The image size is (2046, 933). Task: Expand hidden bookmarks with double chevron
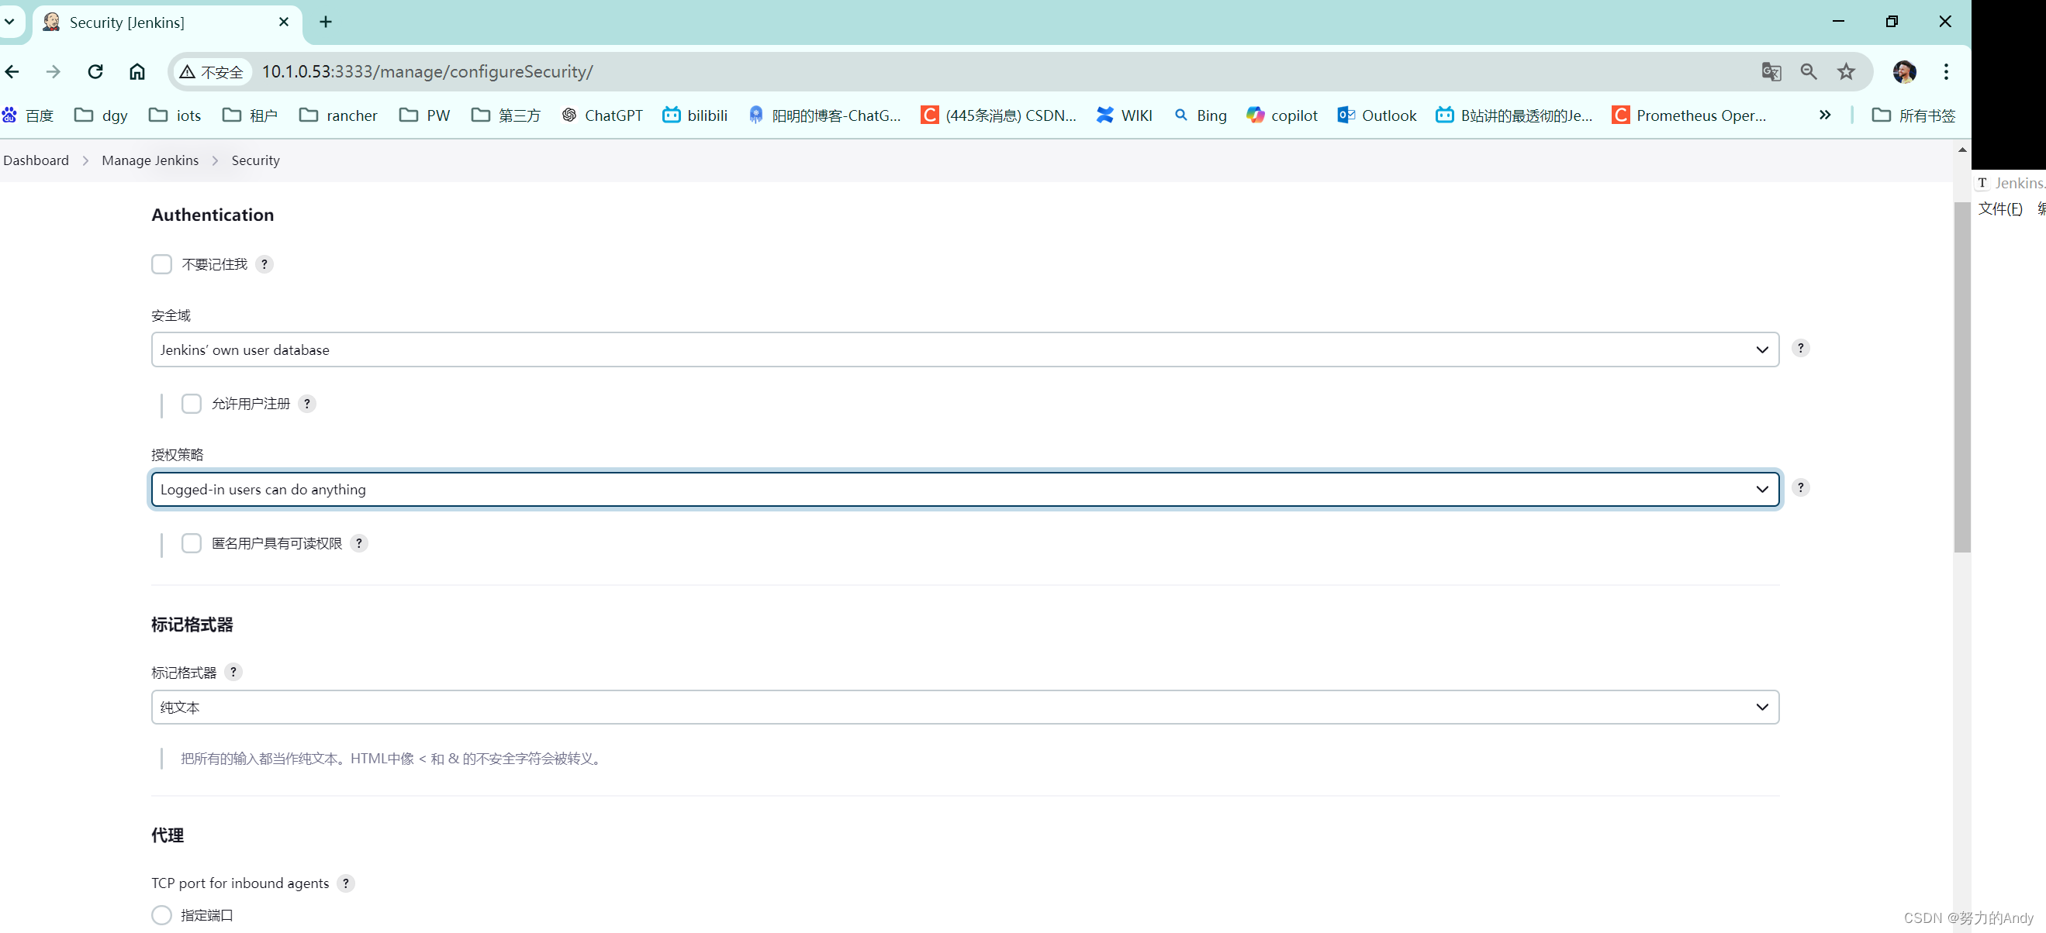1825,115
